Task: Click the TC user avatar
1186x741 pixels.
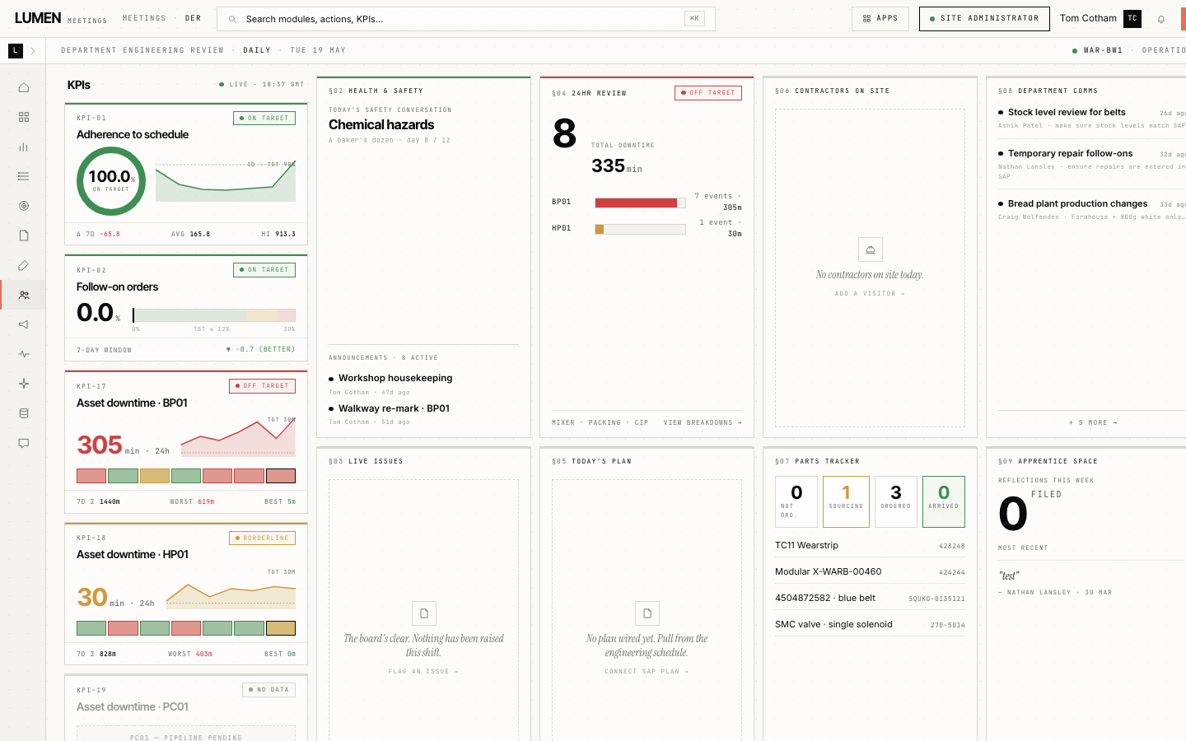Action: tap(1132, 18)
